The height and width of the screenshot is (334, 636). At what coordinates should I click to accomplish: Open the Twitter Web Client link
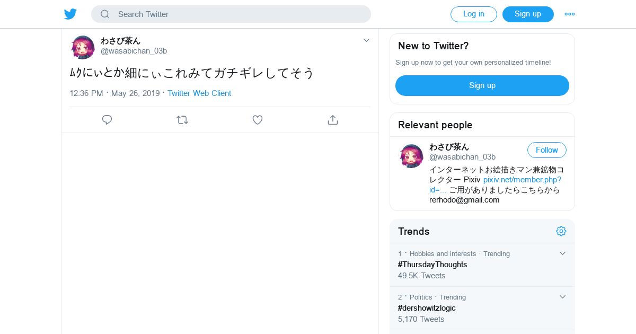199,93
